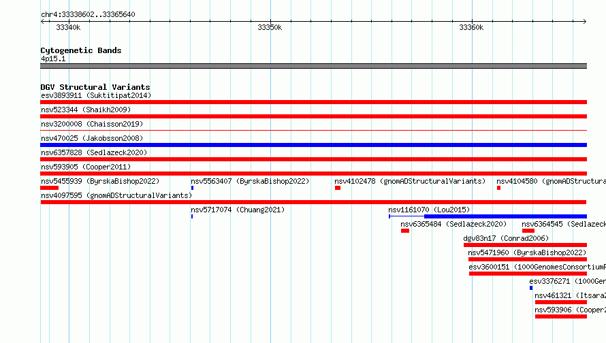Viewport: 606px width, 343px height.
Task: Open nsv1161070 (Lou2015) variant label
Action: click(x=429, y=210)
